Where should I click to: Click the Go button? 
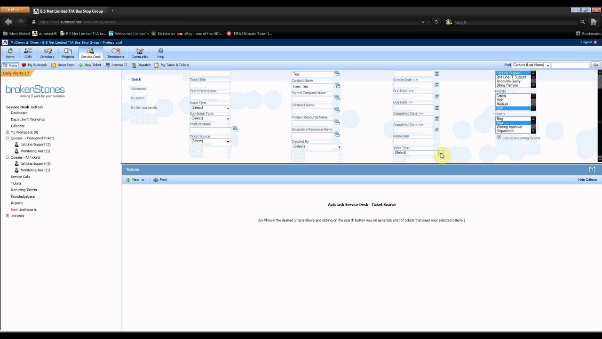point(595,65)
